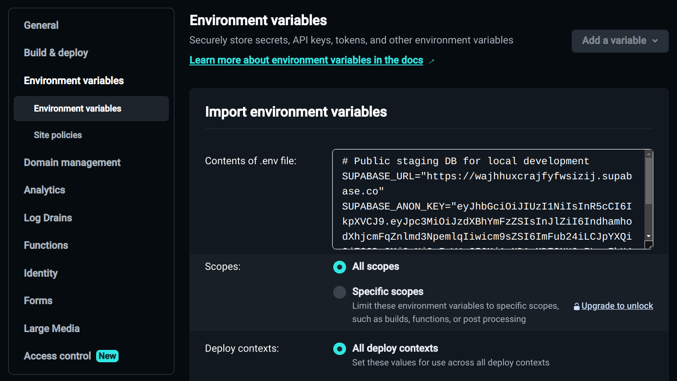
Task: Click the scrollbar up arrow in .env textarea
Action: coord(649,154)
